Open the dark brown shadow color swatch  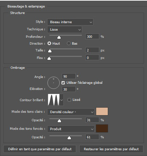(x=102, y=128)
